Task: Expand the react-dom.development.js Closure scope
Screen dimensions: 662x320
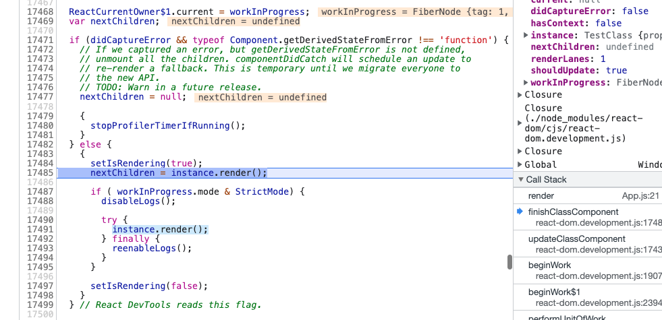Action: coord(520,123)
